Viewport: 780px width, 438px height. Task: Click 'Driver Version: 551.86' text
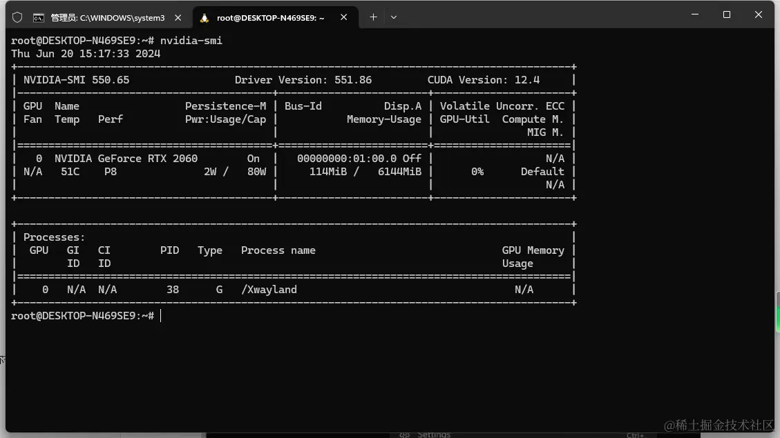click(x=303, y=80)
